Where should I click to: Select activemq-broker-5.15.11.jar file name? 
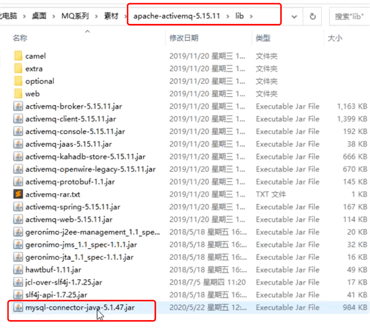click(74, 107)
